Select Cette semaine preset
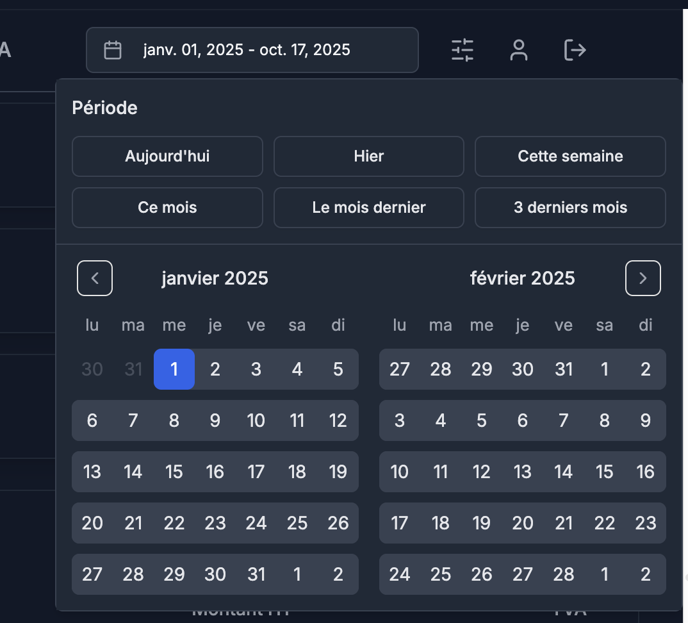Screen dimensions: 688x623 [x=570, y=156]
